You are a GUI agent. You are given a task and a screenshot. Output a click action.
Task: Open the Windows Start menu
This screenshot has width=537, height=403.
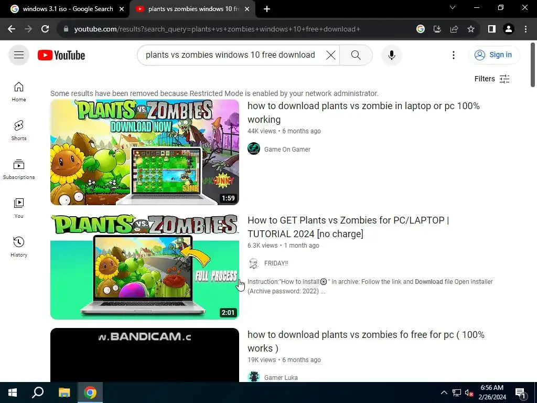(x=13, y=393)
